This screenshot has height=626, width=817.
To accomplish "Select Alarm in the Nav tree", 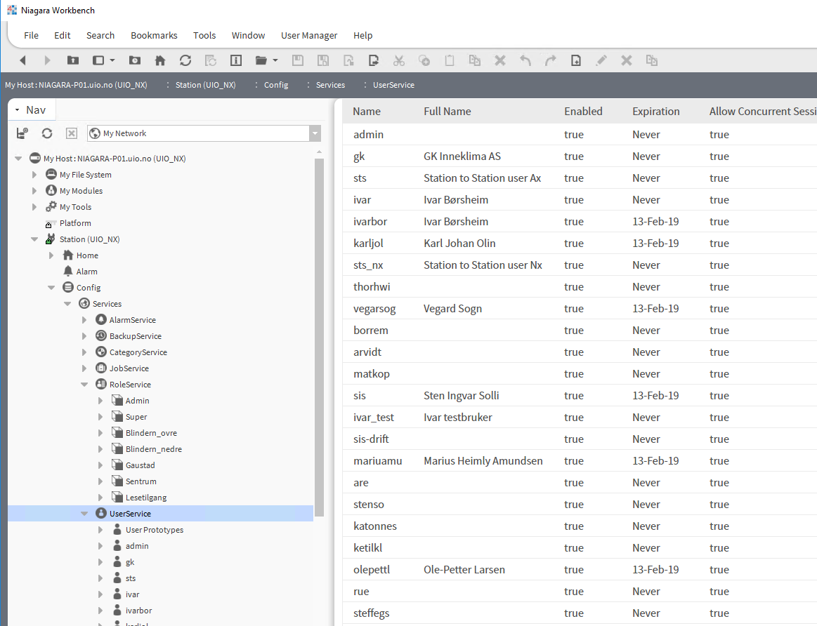I will [86, 272].
